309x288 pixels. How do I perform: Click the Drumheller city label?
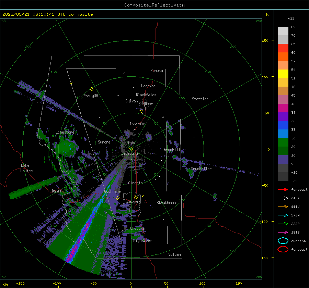click(201, 169)
